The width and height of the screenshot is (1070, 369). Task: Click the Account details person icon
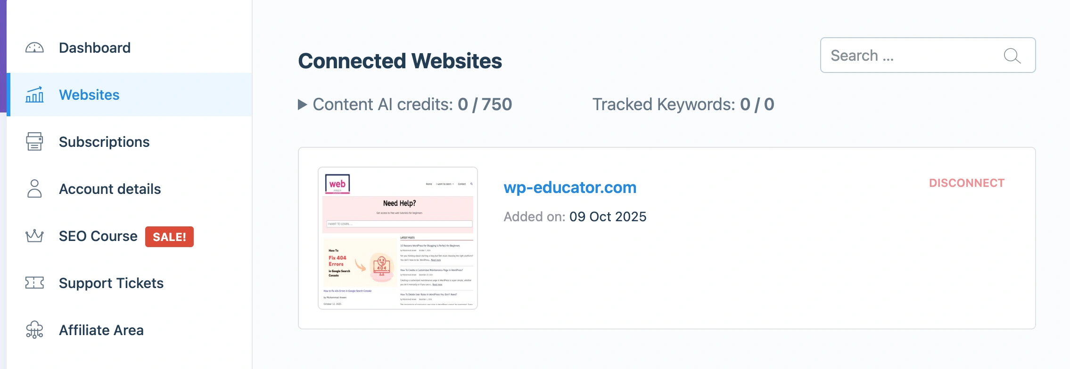coord(34,189)
